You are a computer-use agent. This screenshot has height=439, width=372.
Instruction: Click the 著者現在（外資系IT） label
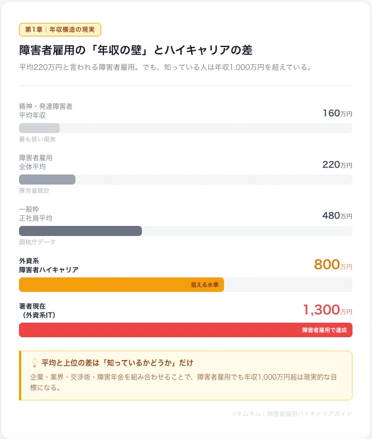37,310
